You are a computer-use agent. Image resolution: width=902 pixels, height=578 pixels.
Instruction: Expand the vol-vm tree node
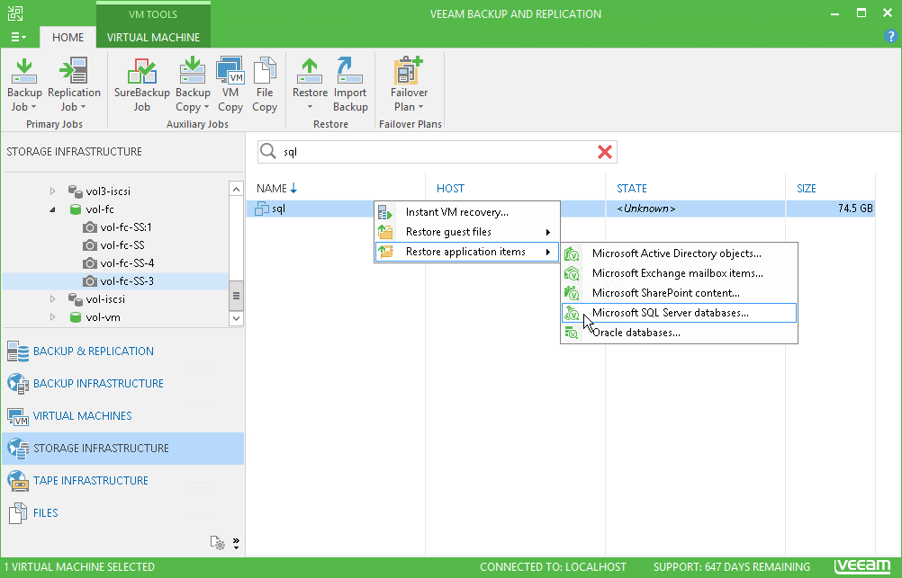pos(52,317)
